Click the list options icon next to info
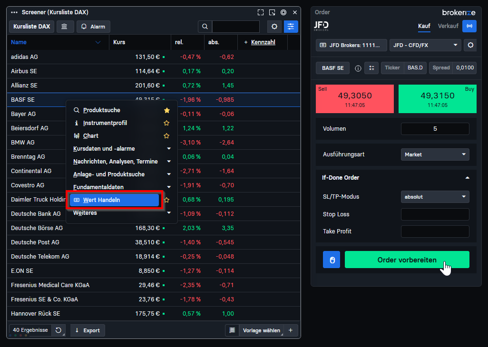 371,68
